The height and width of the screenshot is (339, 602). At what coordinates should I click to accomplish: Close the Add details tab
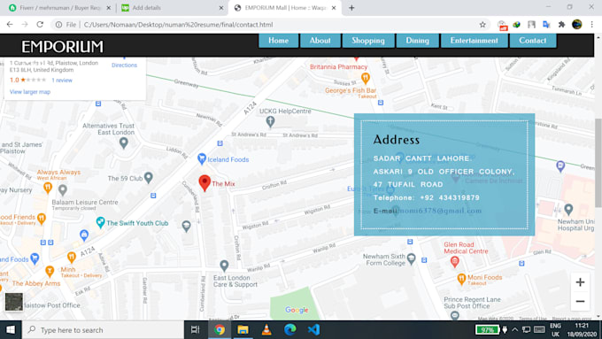[221, 8]
